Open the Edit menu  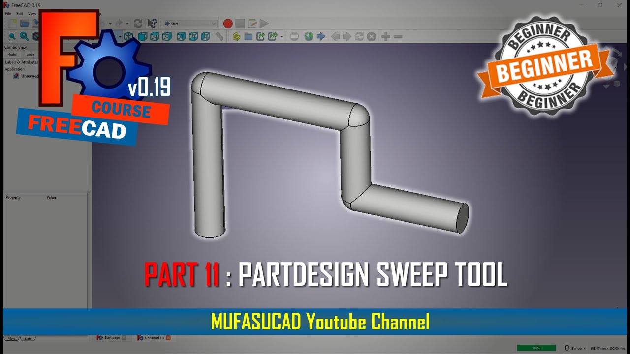20,14
